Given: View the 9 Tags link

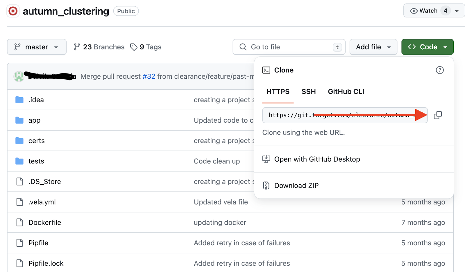Looking at the screenshot, I should pos(146,47).
